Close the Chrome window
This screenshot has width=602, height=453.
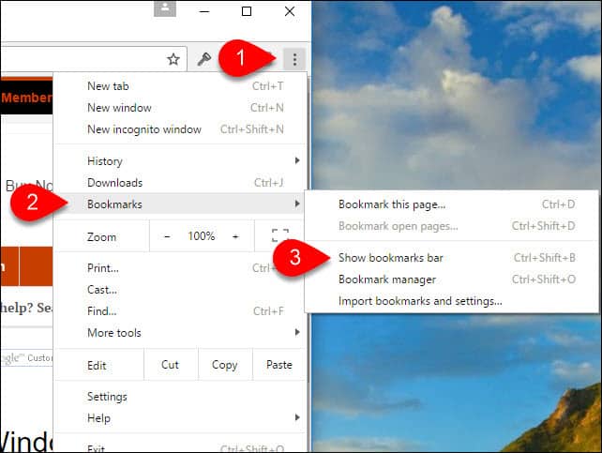[290, 11]
